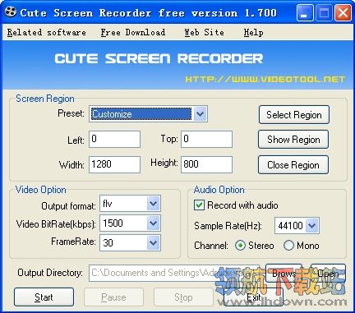Screen dimensions: 355x313
Task: Select the Mono channel radio button
Action: tap(288, 246)
